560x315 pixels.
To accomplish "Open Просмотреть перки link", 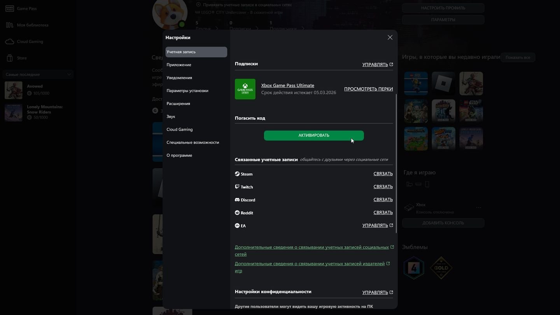I will point(368,89).
